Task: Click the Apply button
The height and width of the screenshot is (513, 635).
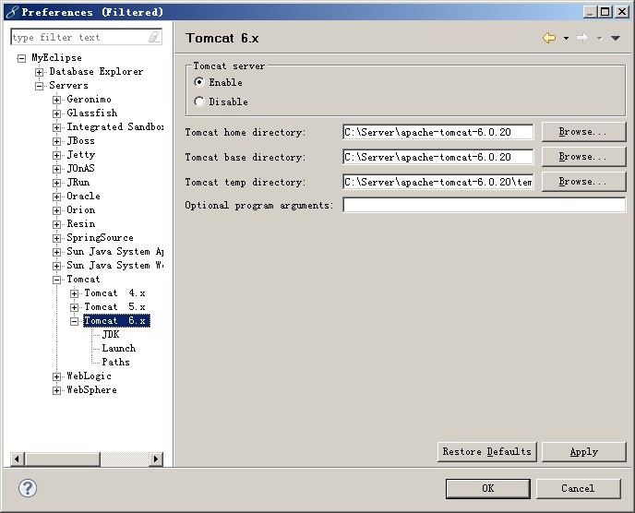Action: point(583,451)
